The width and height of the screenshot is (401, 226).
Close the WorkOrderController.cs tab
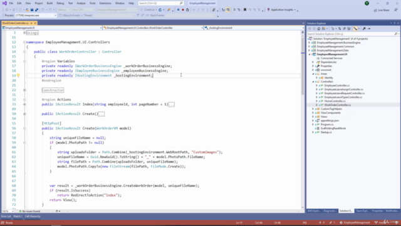point(35,23)
